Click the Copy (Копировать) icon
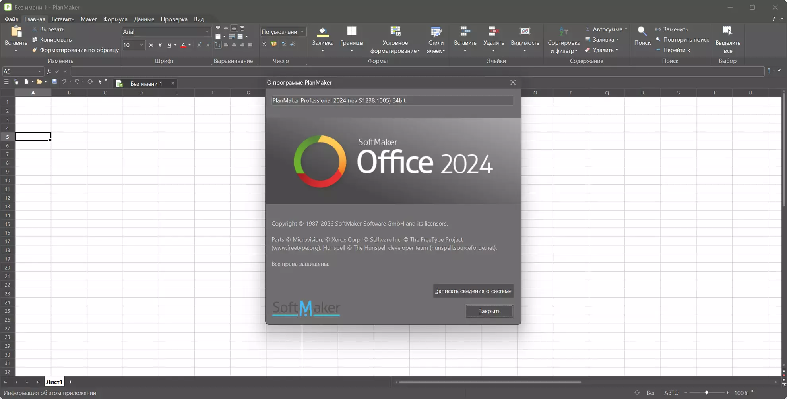Image resolution: width=787 pixels, height=399 pixels. point(35,40)
